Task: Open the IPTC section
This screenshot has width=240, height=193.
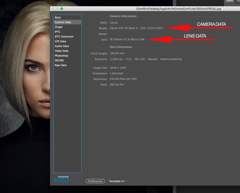Action: click(x=67, y=32)
